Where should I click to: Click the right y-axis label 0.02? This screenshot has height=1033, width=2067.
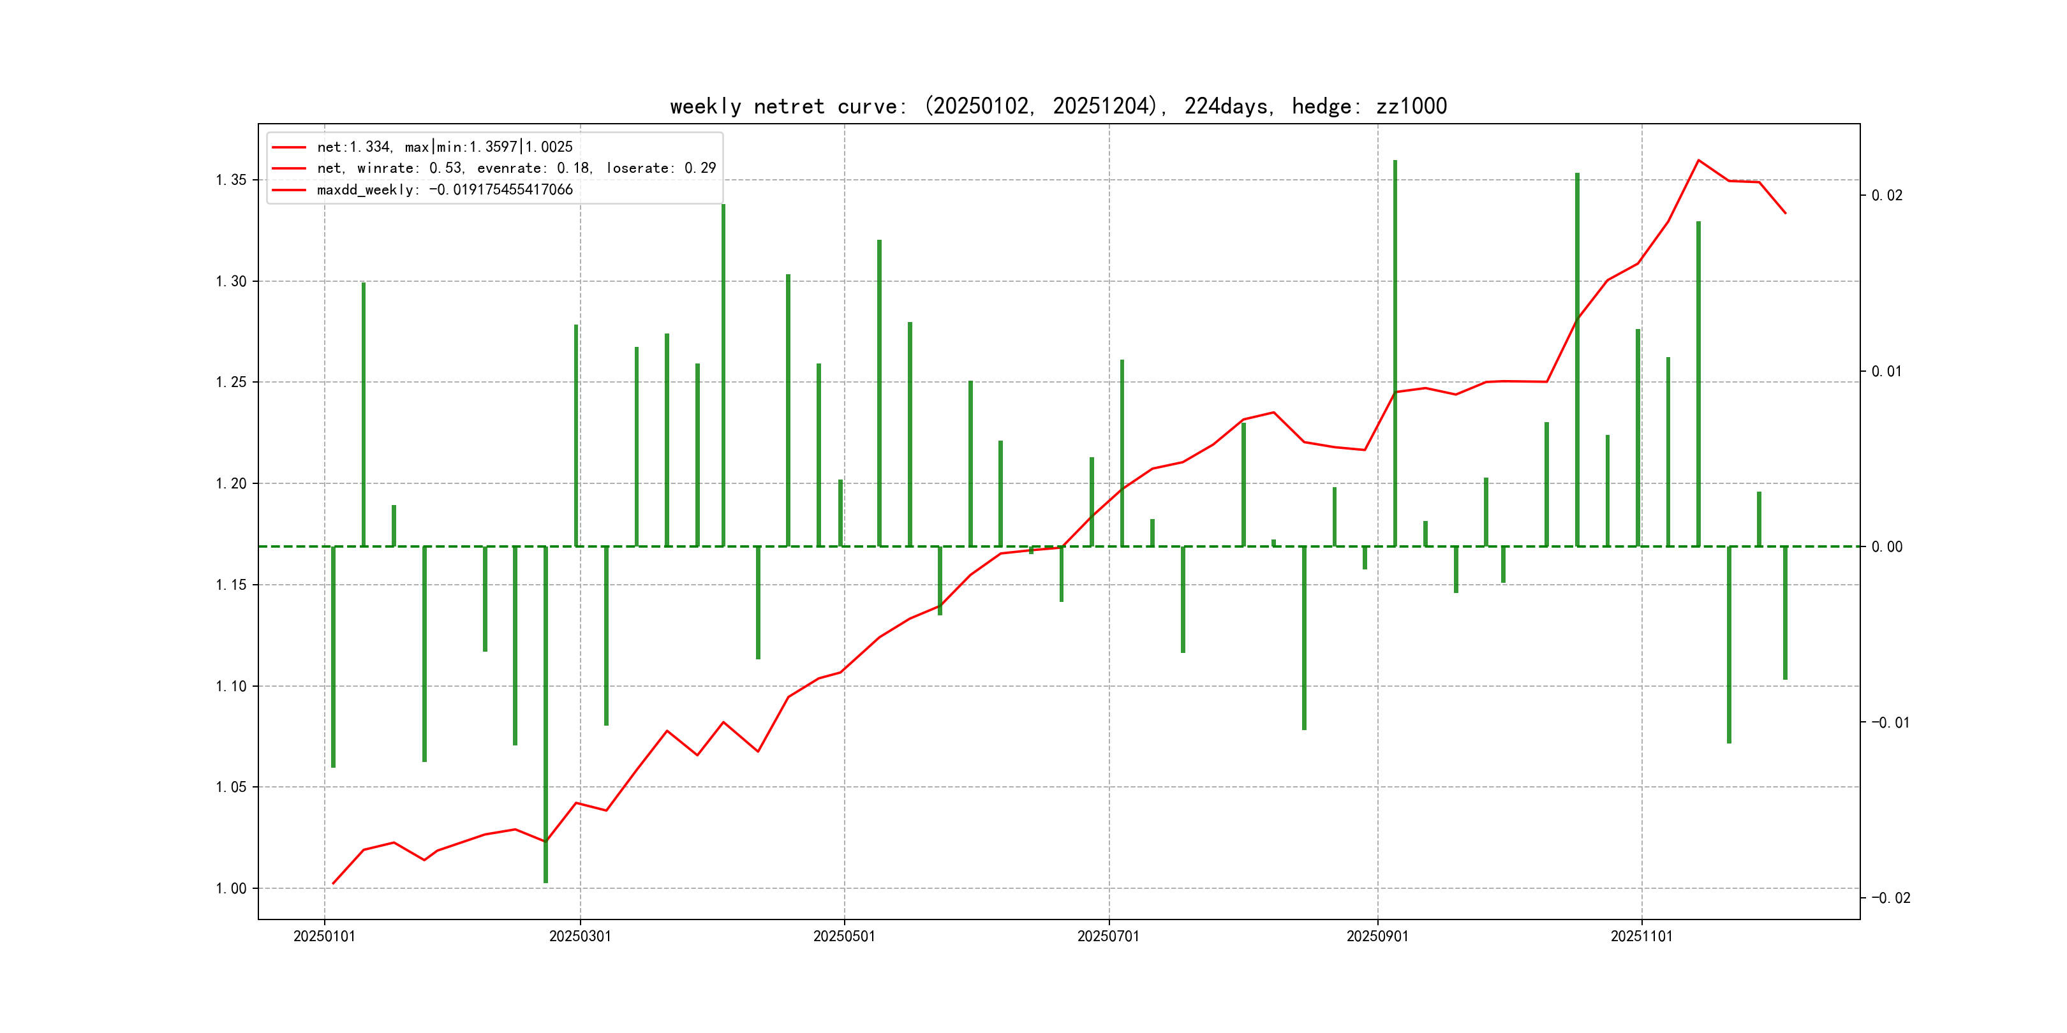[1886, 196]
